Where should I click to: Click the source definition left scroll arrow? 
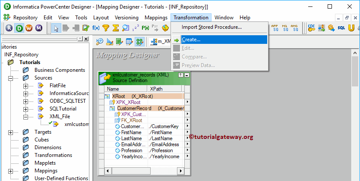[x=107, y=171]
